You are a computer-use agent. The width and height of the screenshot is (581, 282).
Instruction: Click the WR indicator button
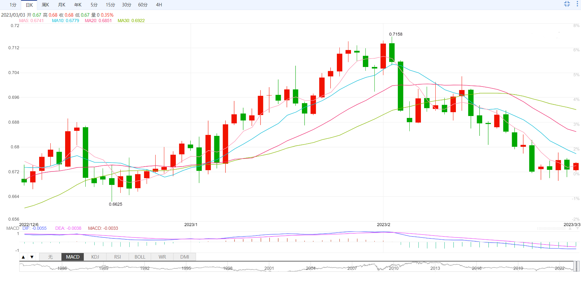pyautogui.click(x=162, y=257)
